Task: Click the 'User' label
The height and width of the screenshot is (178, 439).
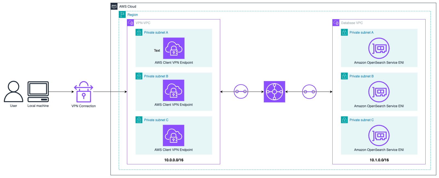Action: click(13, 106)
